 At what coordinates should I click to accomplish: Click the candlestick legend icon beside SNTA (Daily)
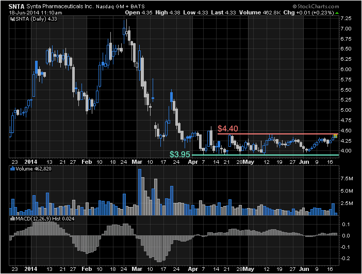pyautogui.click(x=12, y=19)
